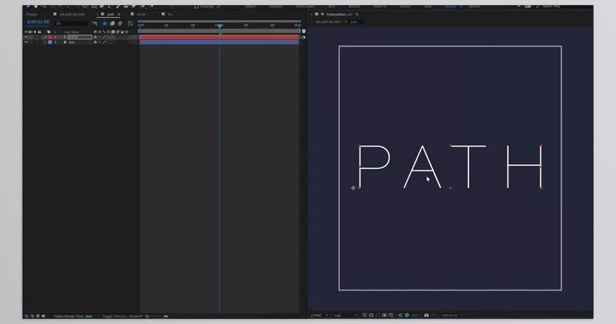Viewport: 616px width, 324px height.
Task: Click the Vertical workspace button
Action: [x=405, y=6]
